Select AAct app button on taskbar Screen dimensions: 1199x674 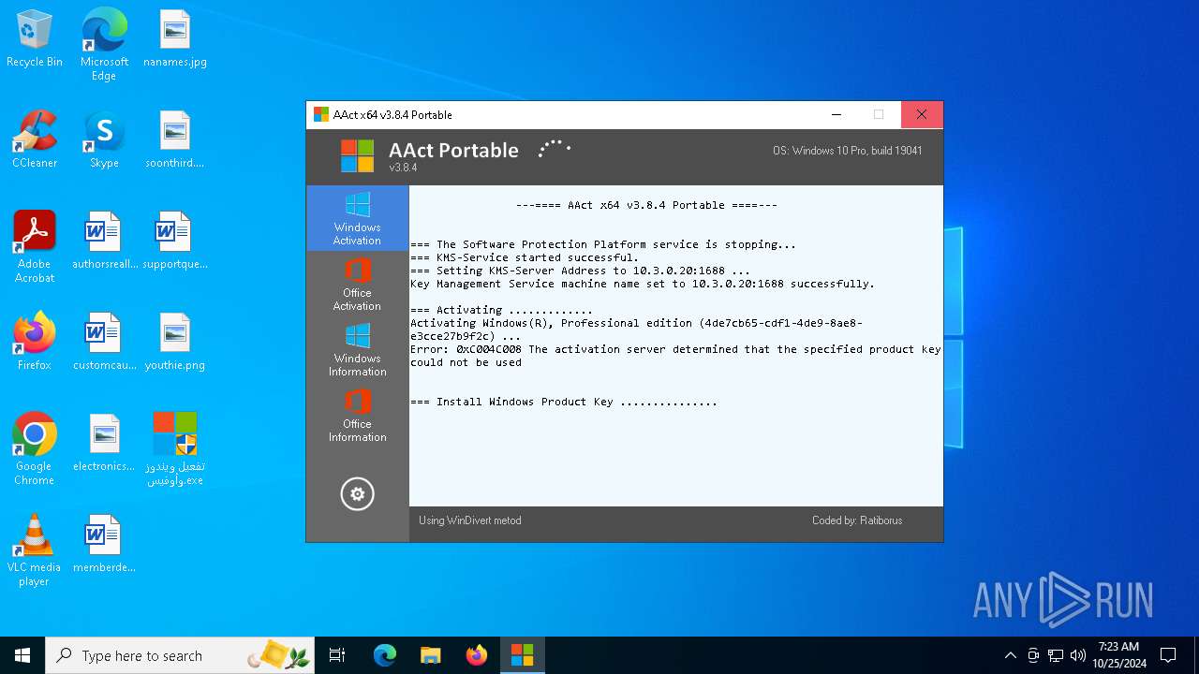tap(522, 655)
